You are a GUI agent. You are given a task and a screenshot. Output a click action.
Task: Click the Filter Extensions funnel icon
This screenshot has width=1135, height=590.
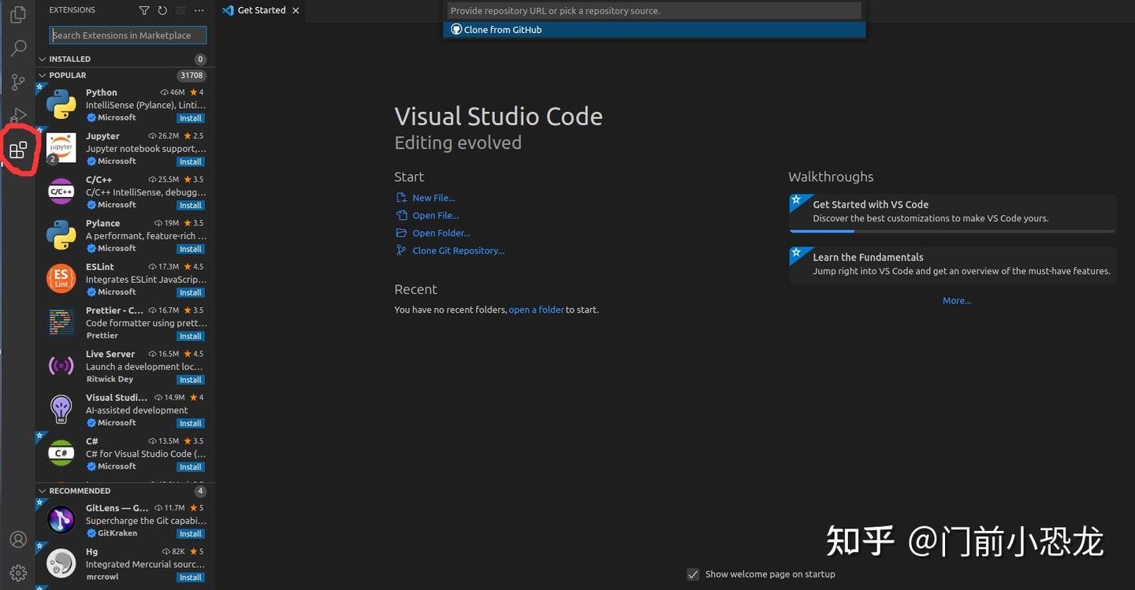[x=143, y=10]
